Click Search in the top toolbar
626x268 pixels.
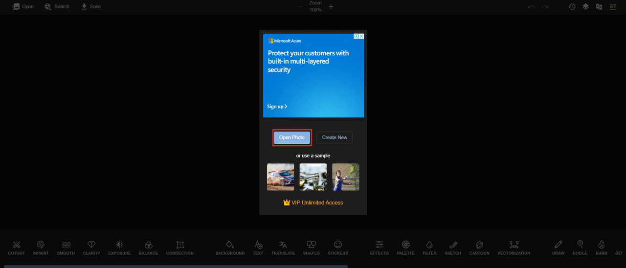click(57, 6)
